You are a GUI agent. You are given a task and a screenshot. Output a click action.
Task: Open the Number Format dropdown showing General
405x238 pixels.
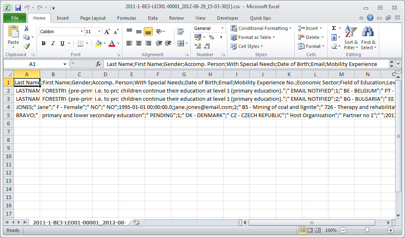pos(222,28)
